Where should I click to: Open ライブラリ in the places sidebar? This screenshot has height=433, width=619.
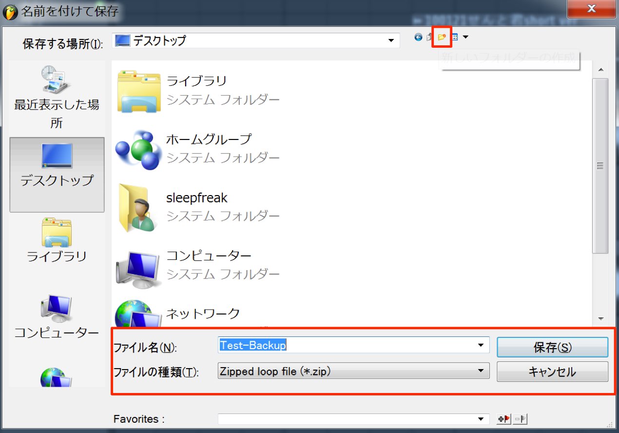57,240
